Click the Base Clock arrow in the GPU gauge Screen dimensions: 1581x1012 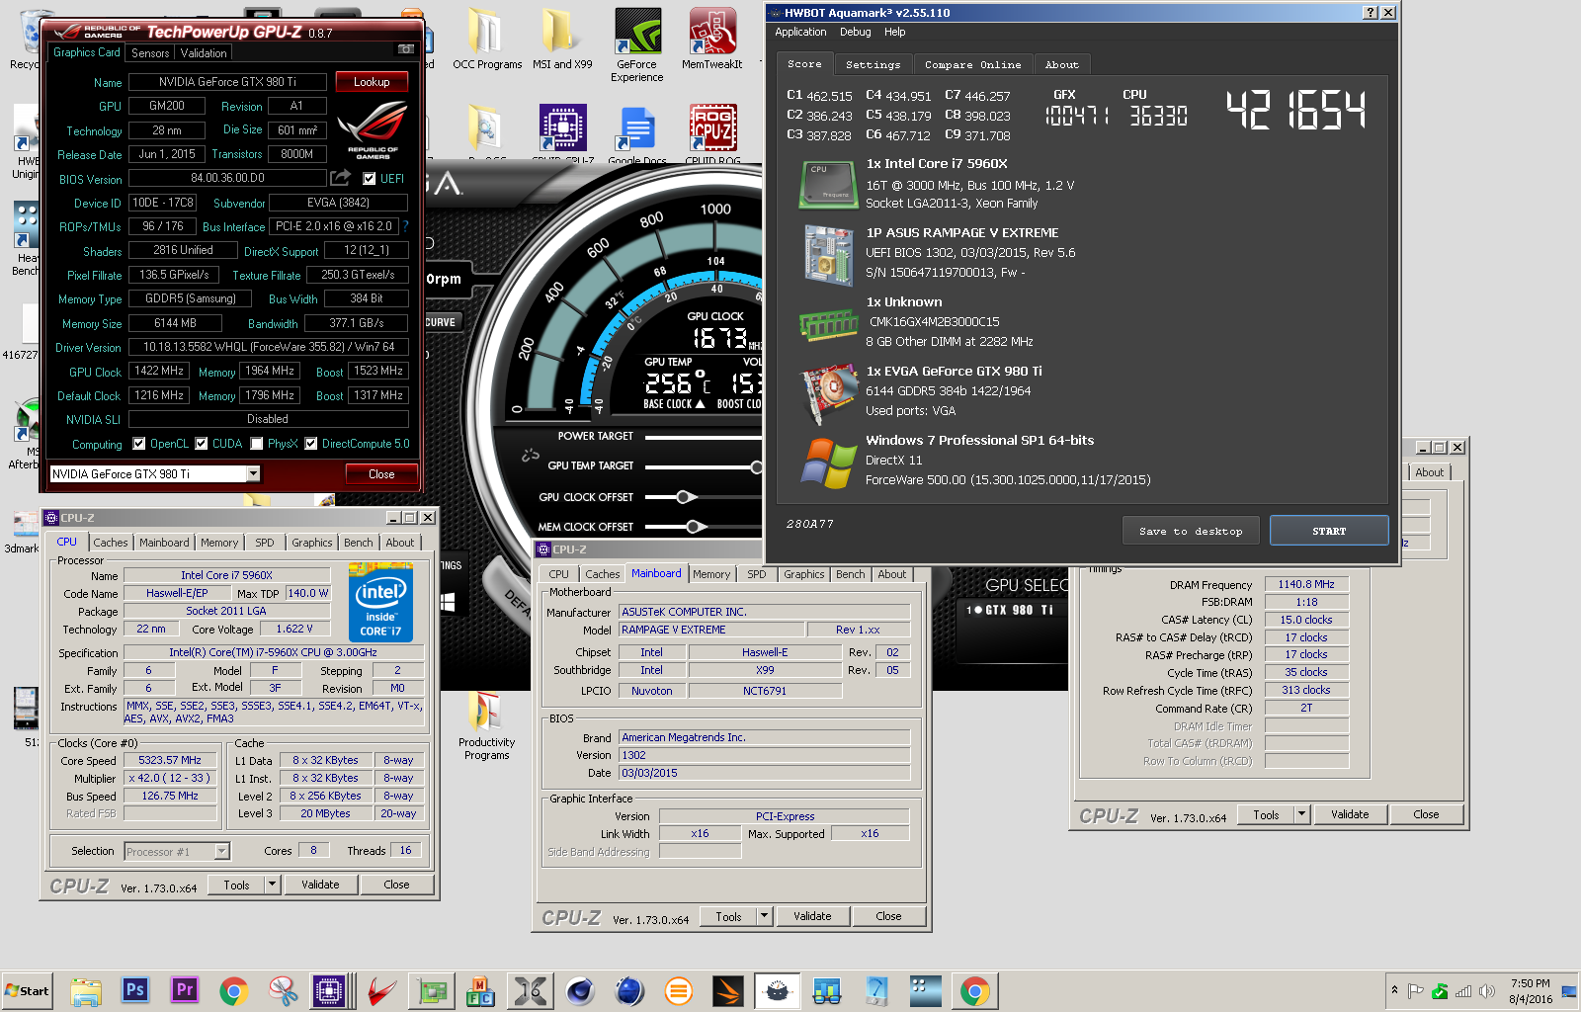pos(700,404)
